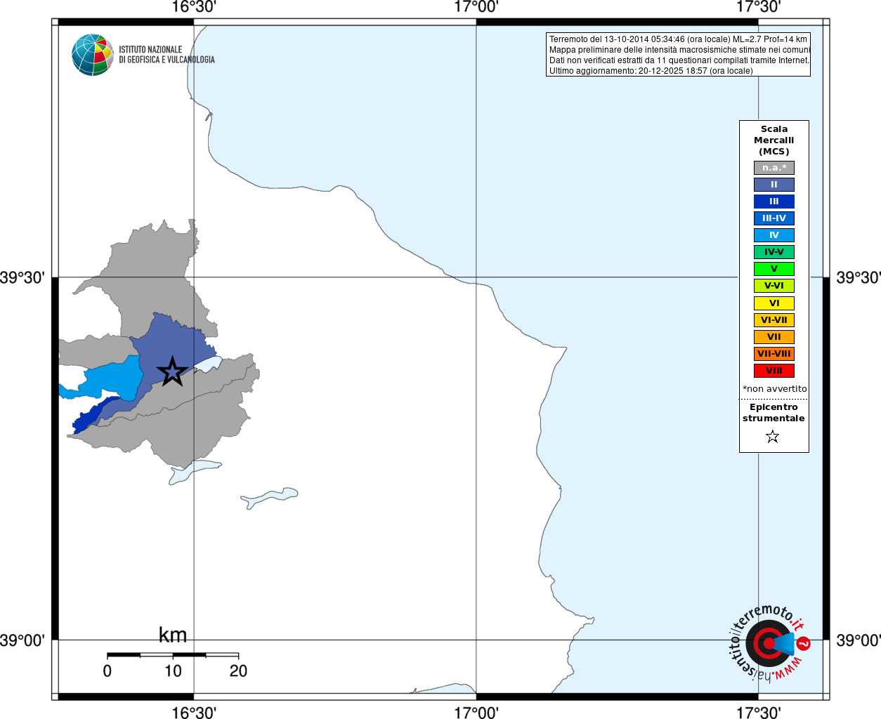
Task: Click the bottom 17°00' longitude label
Action: pyautogui.click(x=476, y=713)
